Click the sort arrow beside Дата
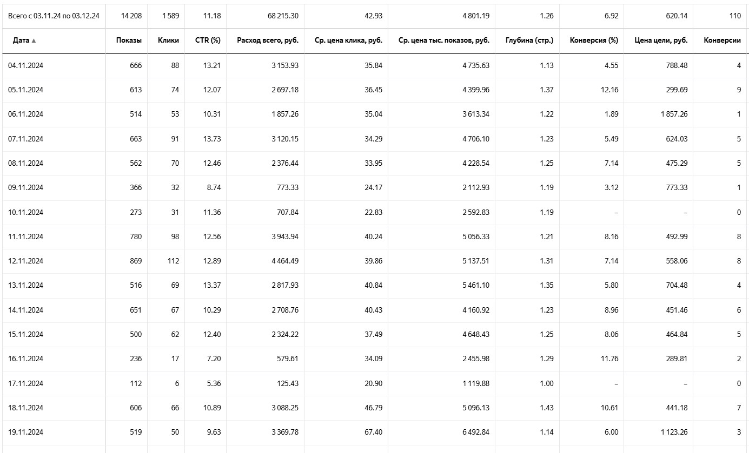Screen dimensions: 749x453 (x=34, y=41)
